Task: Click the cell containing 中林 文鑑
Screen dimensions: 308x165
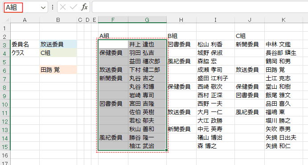Action: coord(283,45)
